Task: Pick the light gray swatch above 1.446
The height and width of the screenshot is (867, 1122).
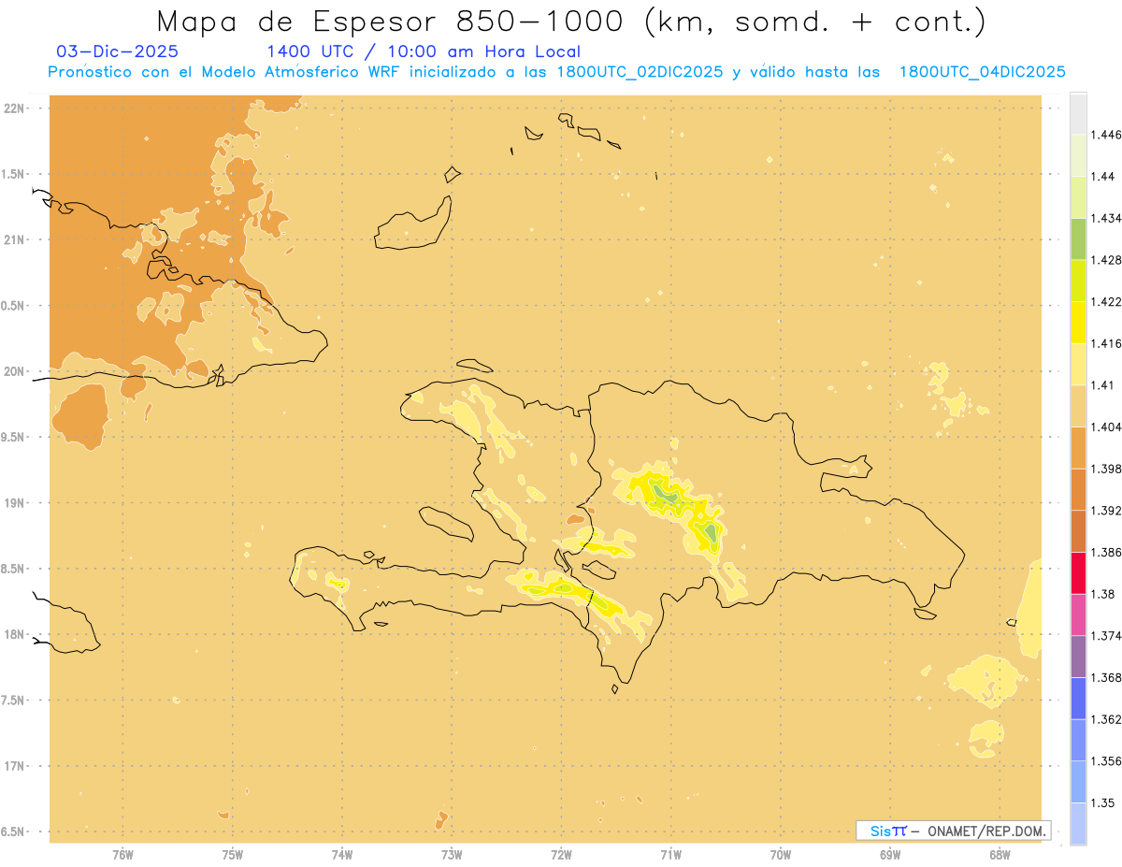Action: tap(1078, 113)
